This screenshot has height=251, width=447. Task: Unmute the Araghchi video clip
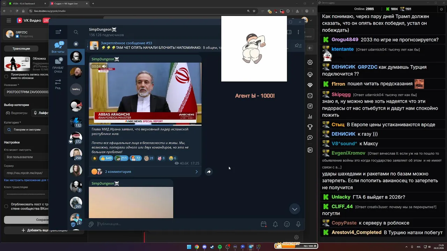[x=104, y=66]
